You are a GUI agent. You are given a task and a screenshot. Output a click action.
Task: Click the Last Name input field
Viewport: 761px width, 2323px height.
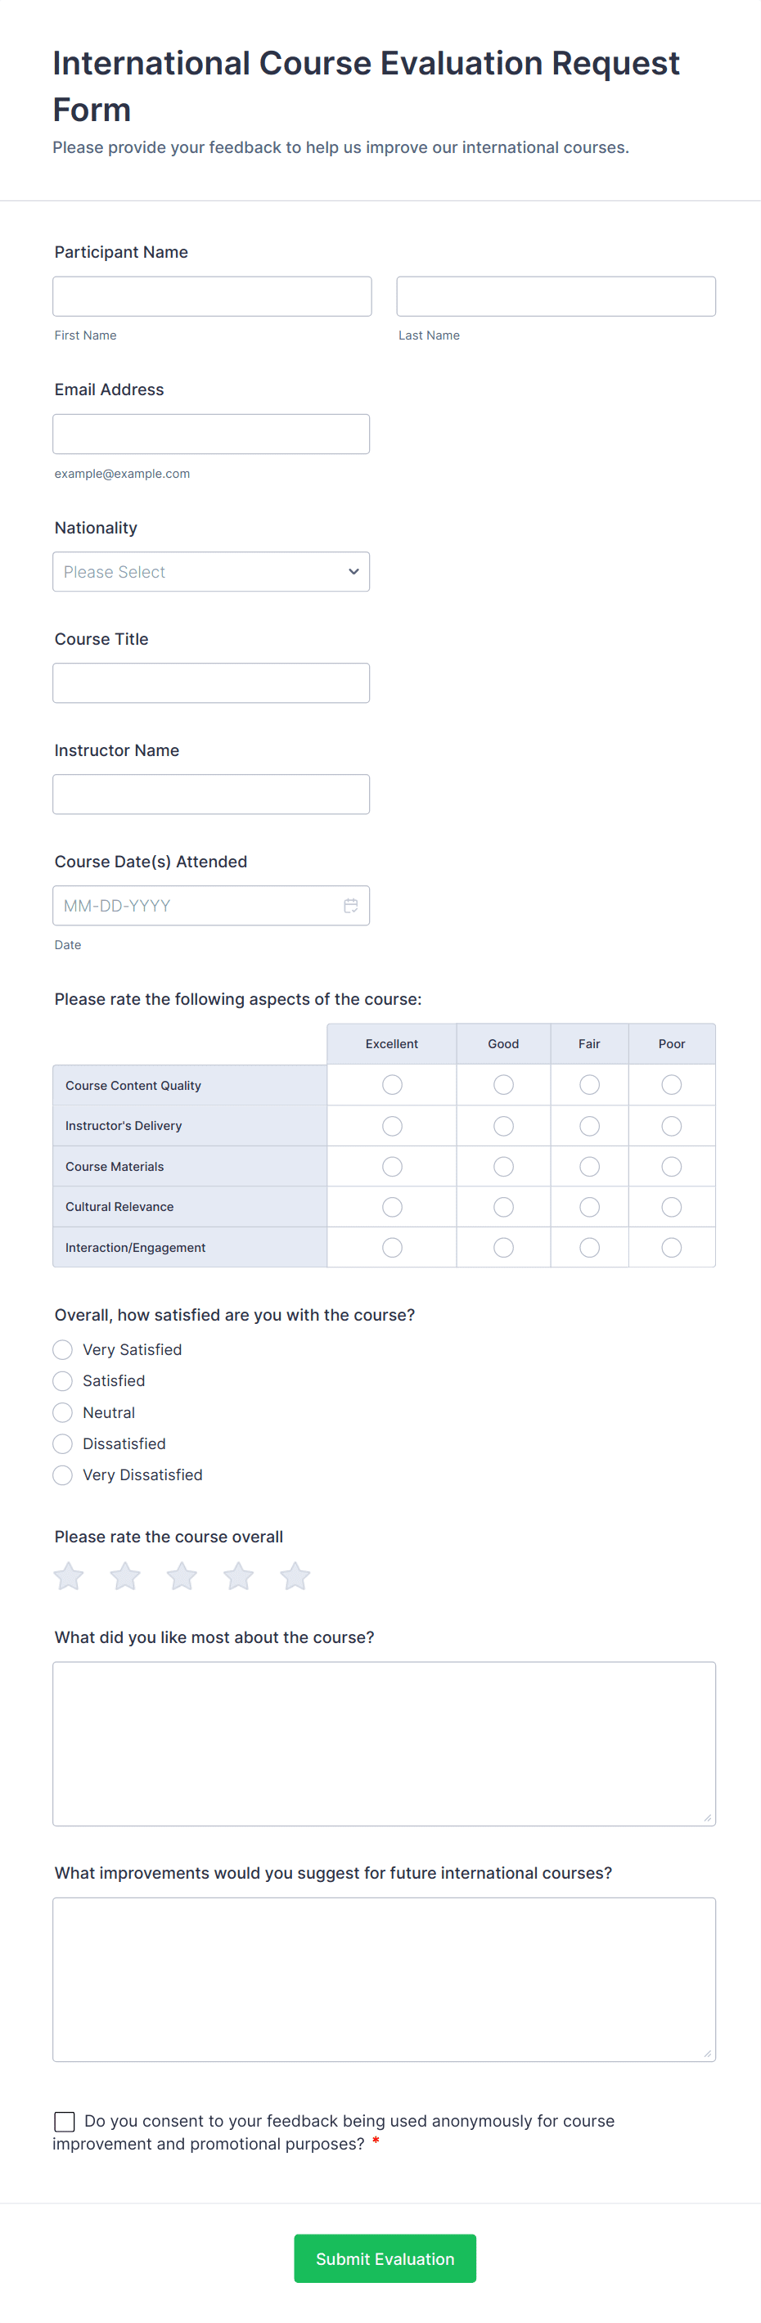tap(556, 297)
